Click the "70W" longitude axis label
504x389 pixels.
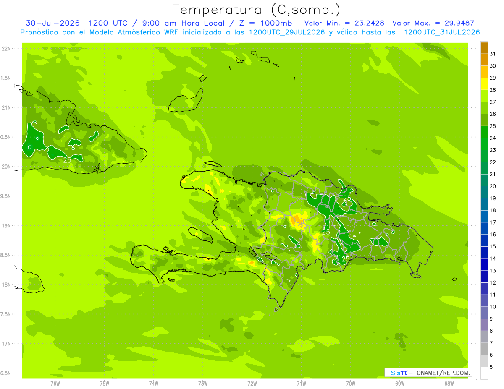click(x=350, y=384)
